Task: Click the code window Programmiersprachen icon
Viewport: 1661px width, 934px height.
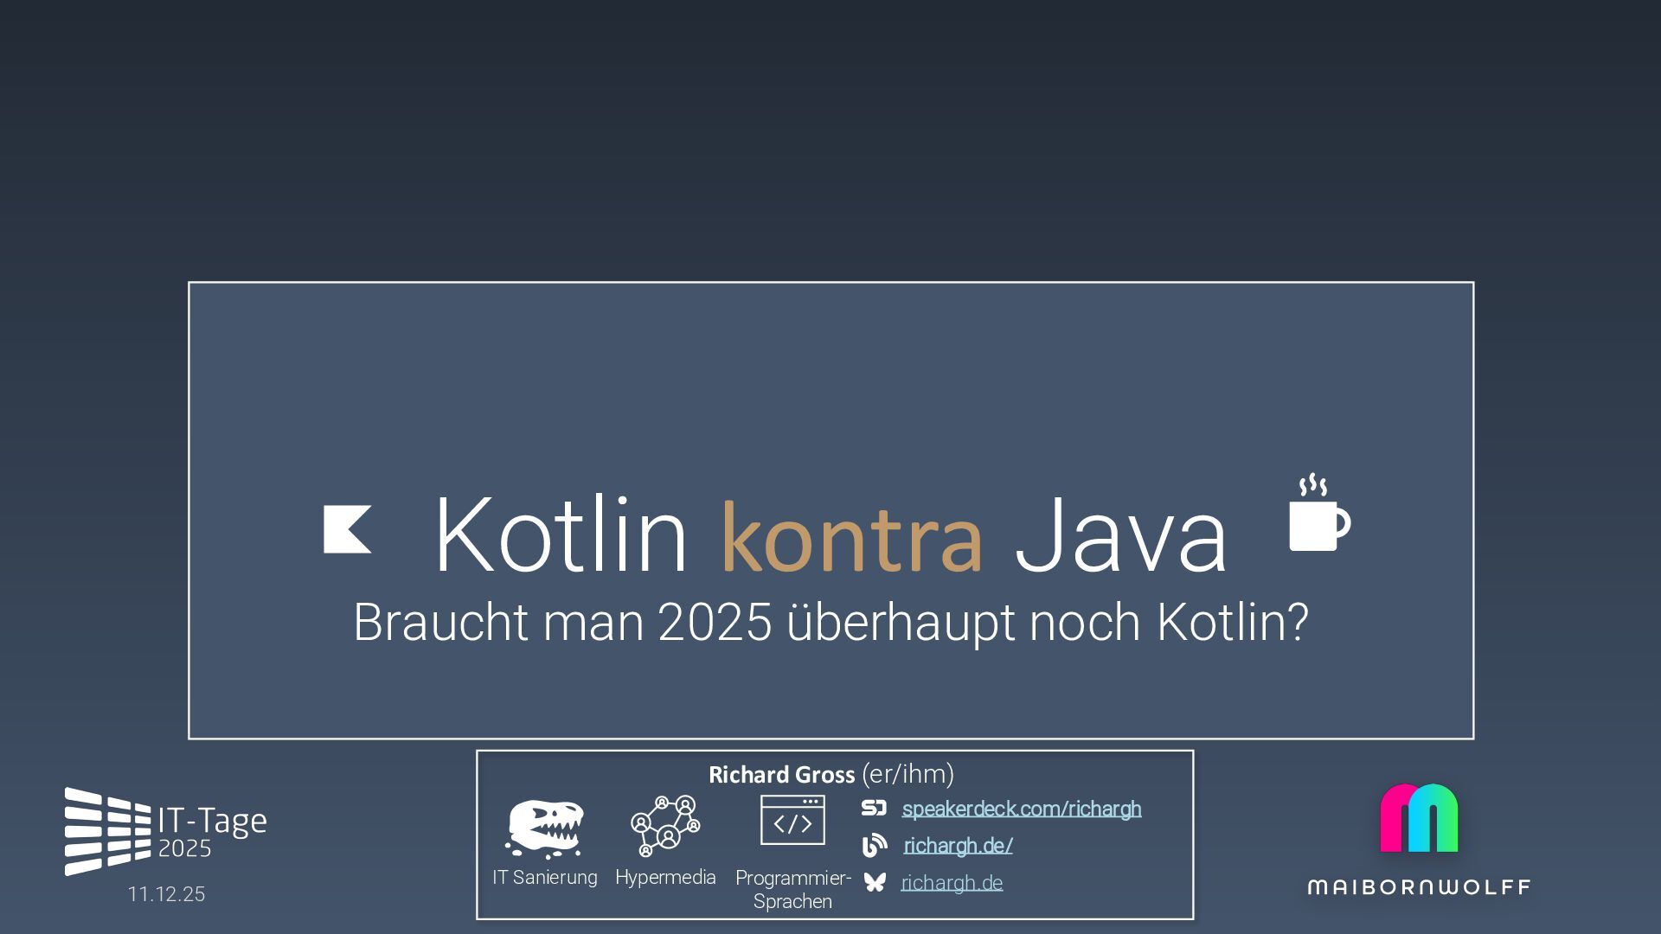Action: coord(792,820)
